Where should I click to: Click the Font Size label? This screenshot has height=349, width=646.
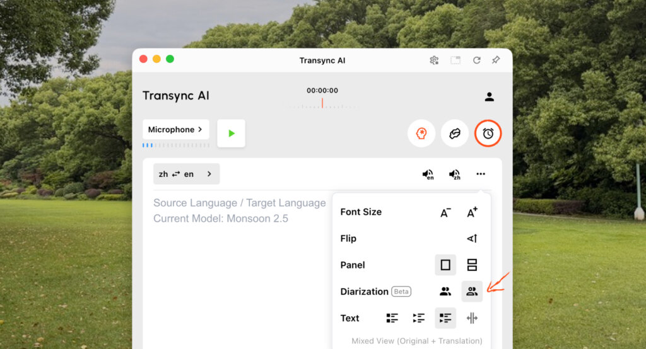361,212
